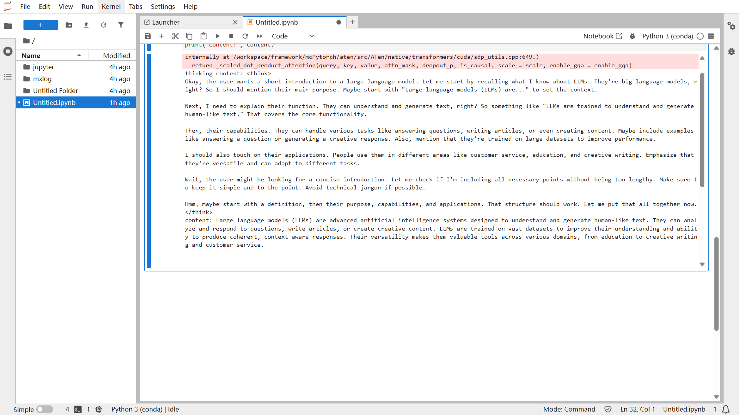Create a new folder in file browser

point(69,25)
